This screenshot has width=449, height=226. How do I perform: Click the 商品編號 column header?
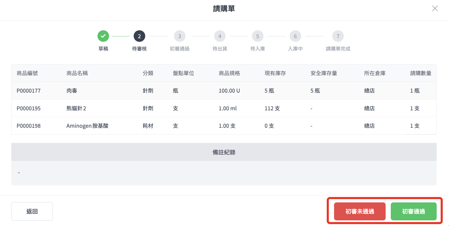click(x=27, y=73)
